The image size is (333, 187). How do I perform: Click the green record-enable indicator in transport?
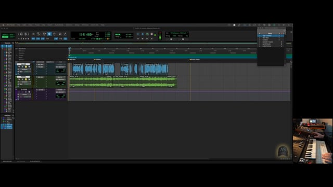point(155,35)
